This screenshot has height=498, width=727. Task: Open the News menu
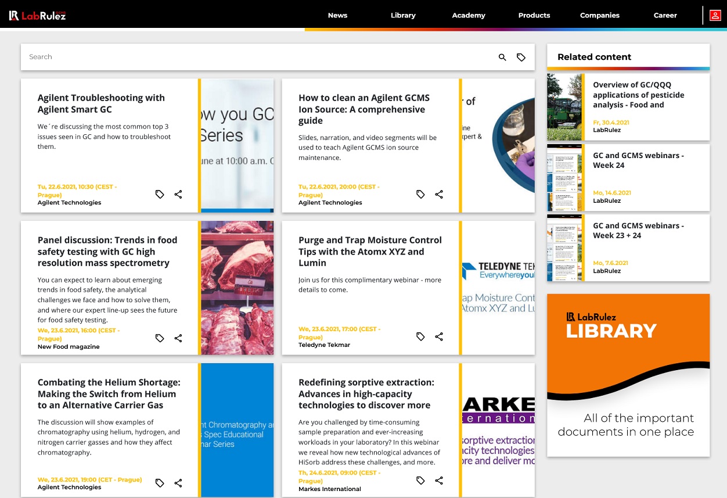tap(337, 16)
